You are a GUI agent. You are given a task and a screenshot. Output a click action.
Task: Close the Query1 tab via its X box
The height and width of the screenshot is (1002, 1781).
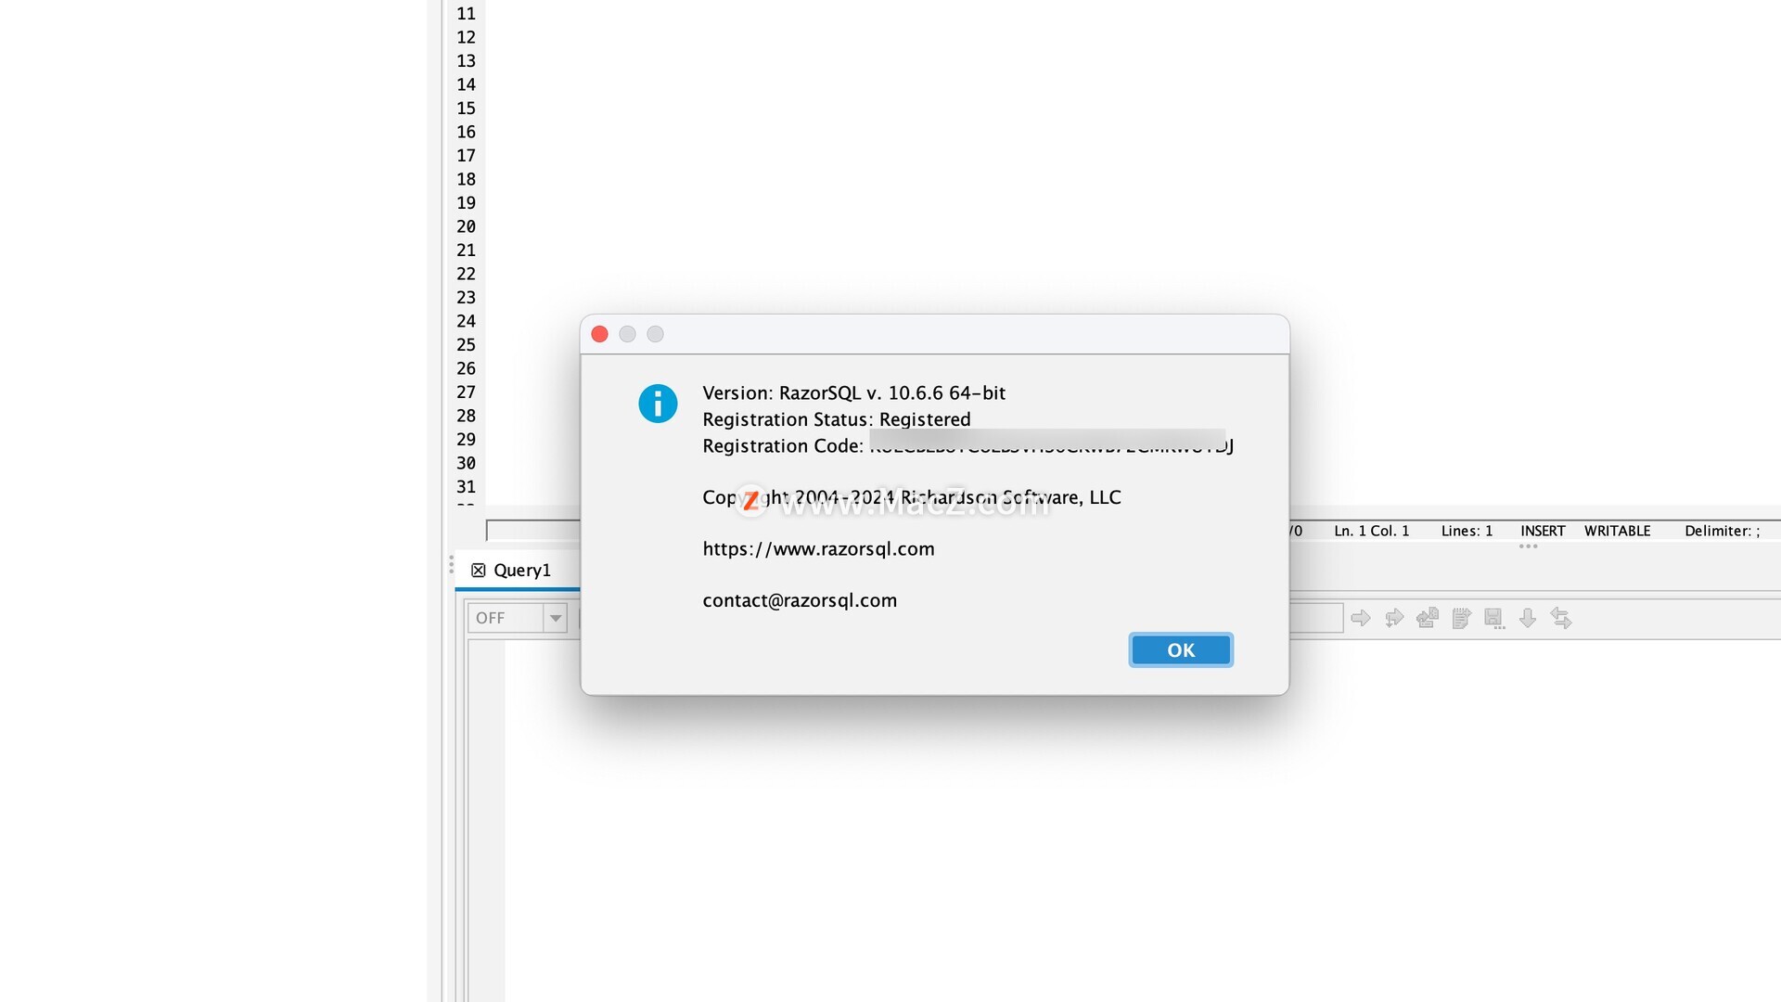479,571
